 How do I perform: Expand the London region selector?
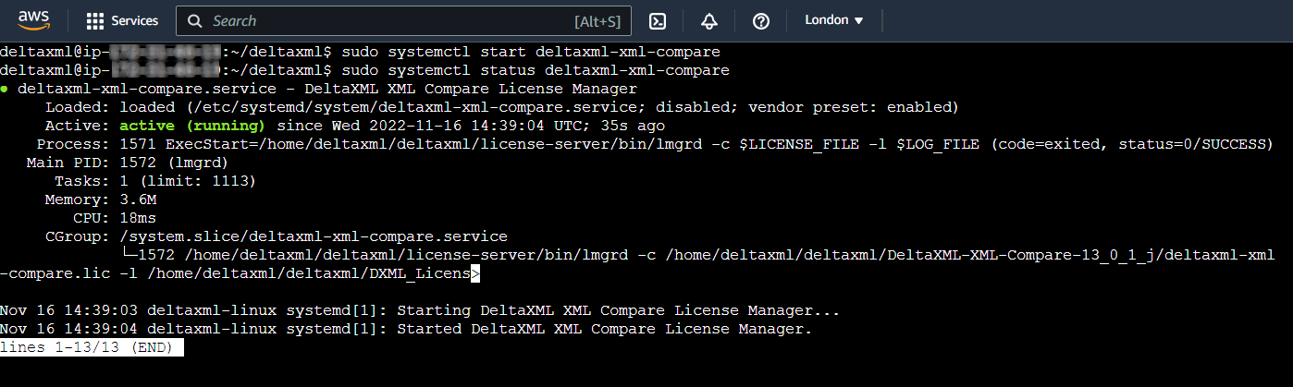click(x=833, y=20)
